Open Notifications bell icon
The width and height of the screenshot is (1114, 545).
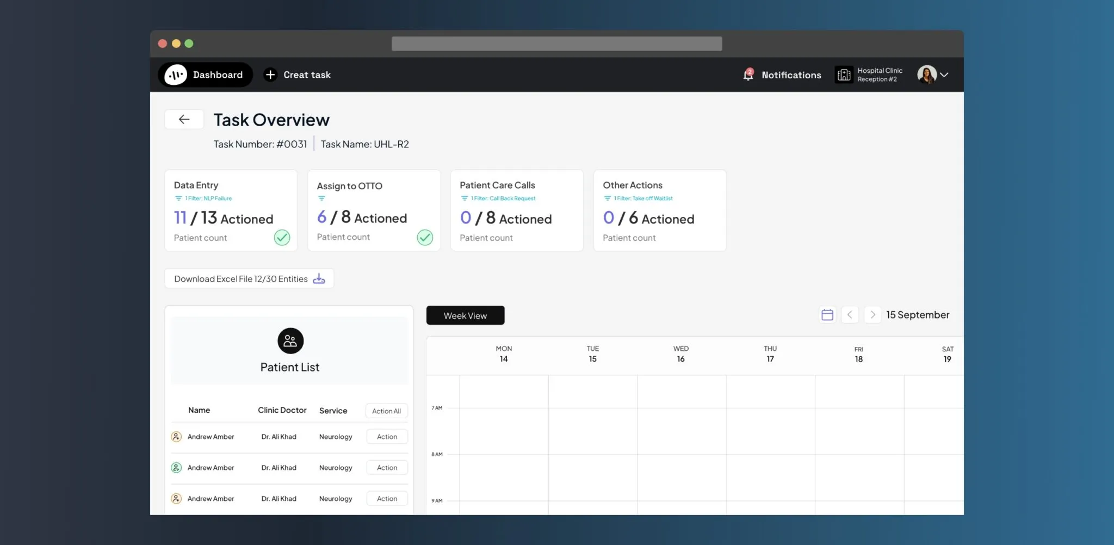point(748,75)
